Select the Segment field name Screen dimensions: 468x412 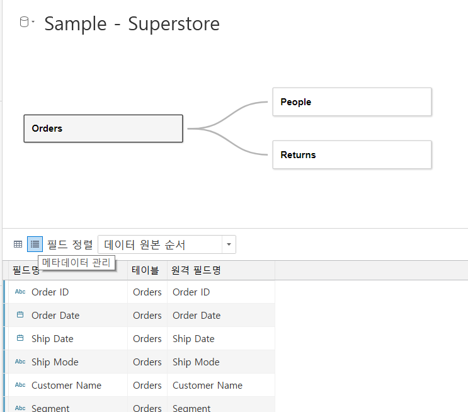coord(50,408)
